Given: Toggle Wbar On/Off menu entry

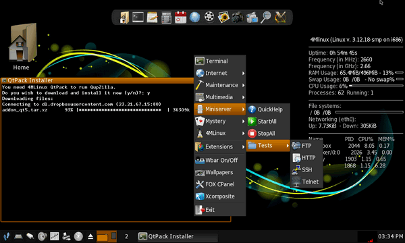Looking at the screenshot, I should click(219, 160).
